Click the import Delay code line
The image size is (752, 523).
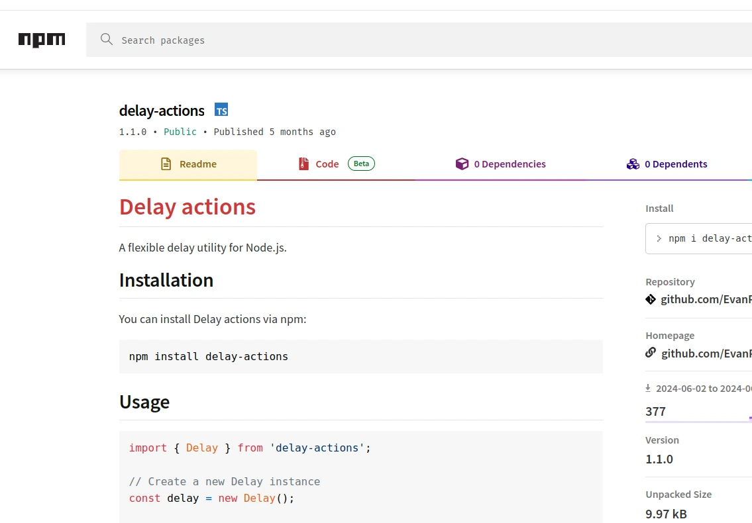click(250, 448)
